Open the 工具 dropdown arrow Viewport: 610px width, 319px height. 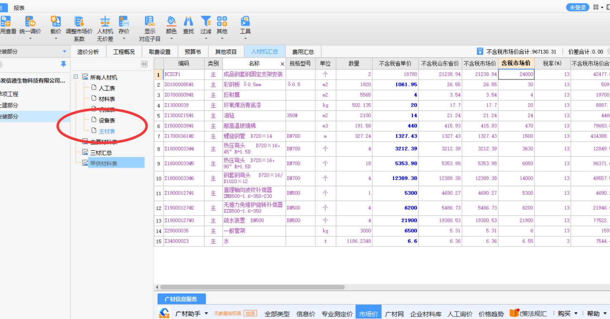pyautogui.click(x=245, y=38)
